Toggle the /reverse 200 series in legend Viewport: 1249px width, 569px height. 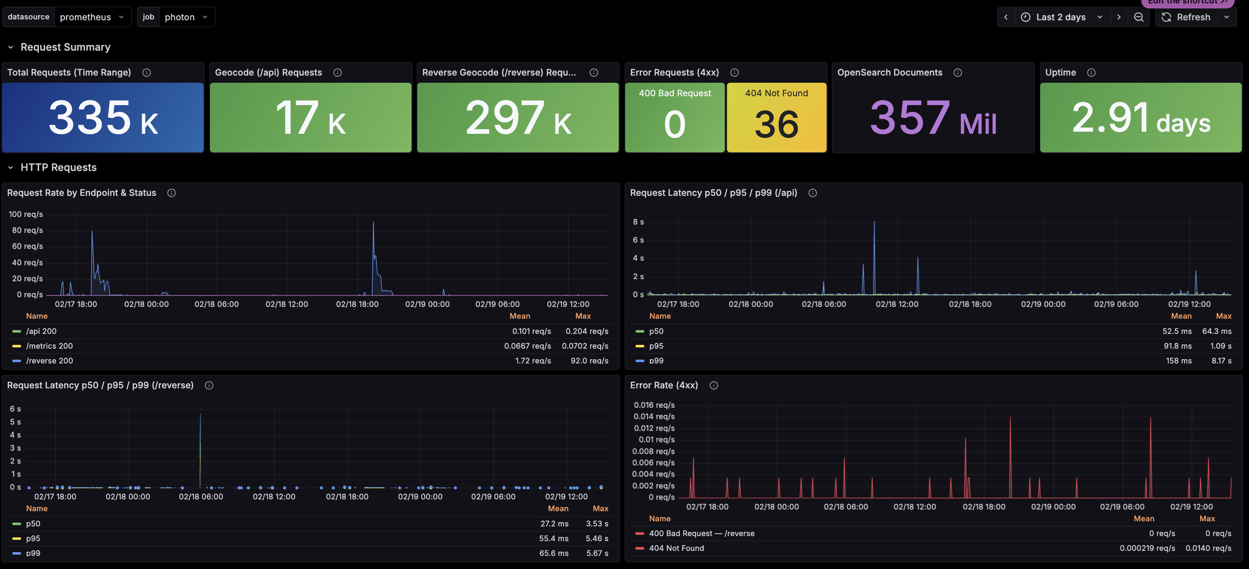pos(49,361)
